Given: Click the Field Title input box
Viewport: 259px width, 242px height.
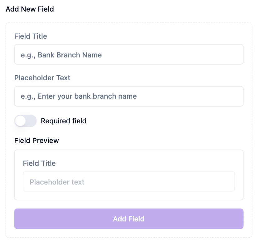Looking at the screenshot, I should pyautogui.click(x=129, y=54).
